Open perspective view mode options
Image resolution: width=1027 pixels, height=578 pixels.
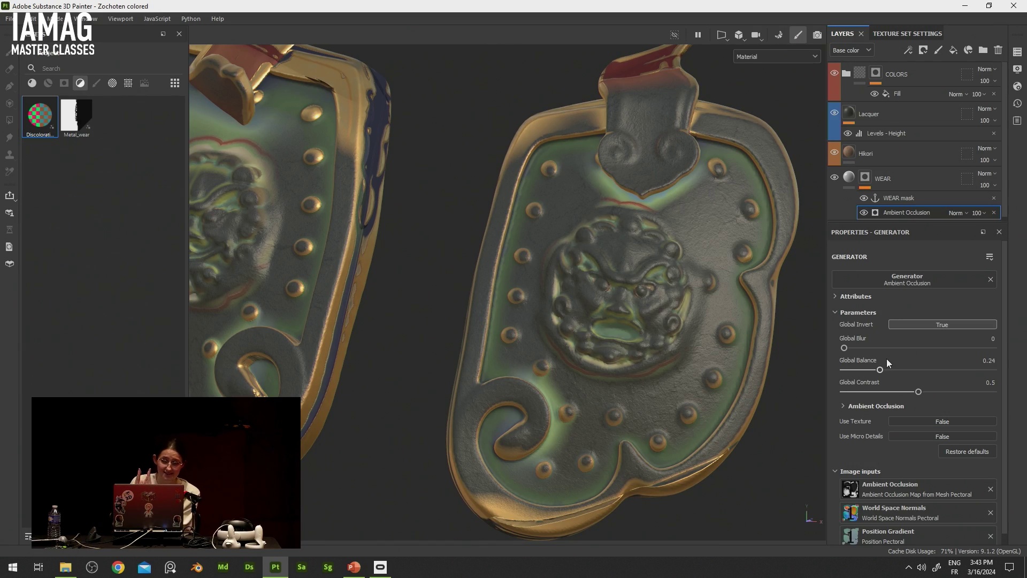tap(722, 35)
